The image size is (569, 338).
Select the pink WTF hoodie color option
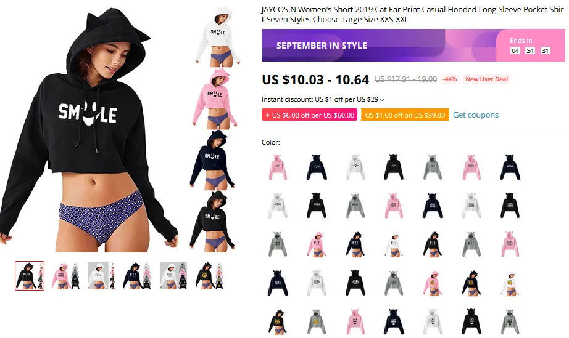pos(316,244)
